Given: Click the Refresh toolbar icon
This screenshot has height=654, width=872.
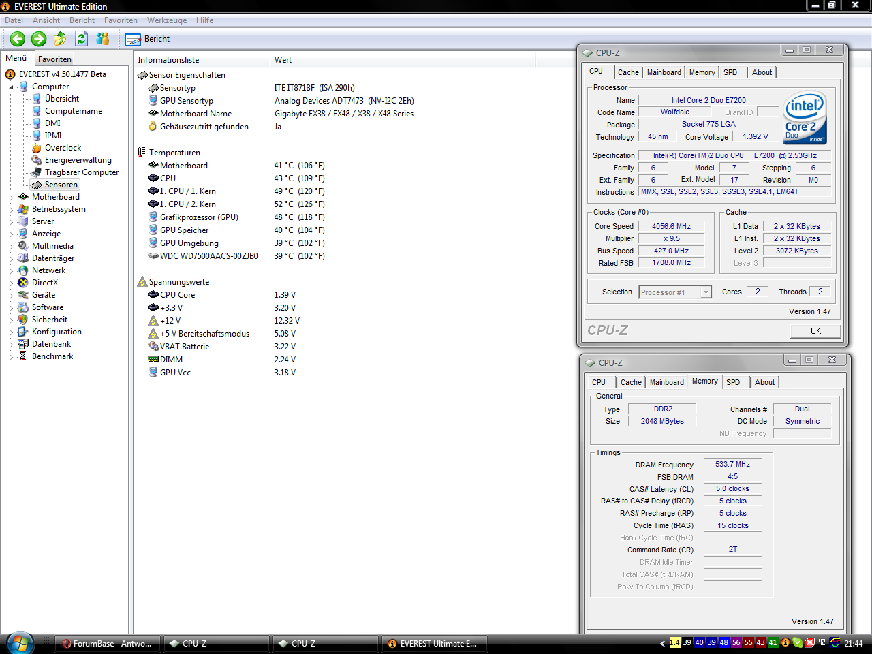Looking at the screenshot, I should pyautogui.click(x=82, y=39).
